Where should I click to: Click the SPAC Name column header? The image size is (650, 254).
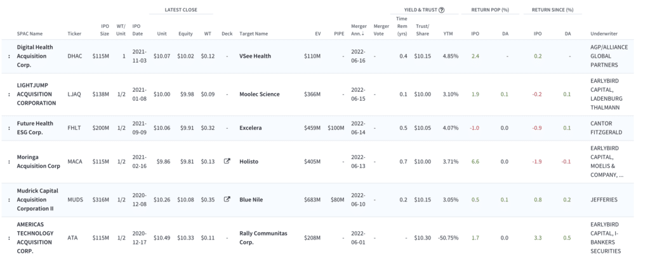pos(29,34)
